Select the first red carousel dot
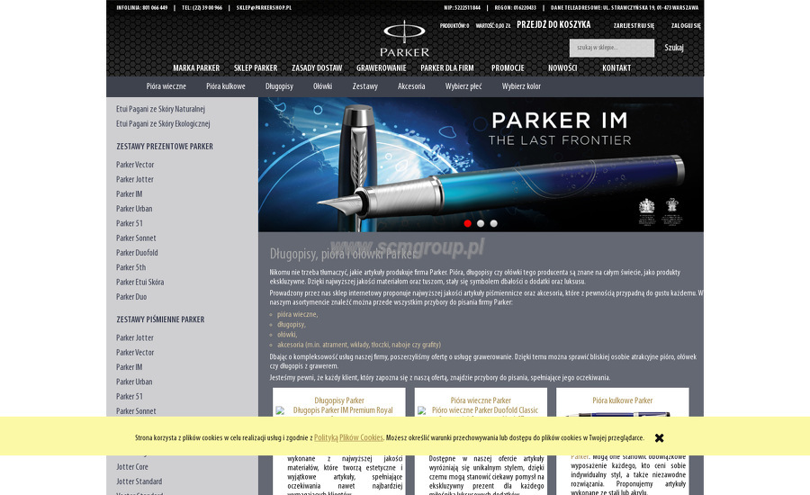Screen dimensions: 810x495 [467, 223]
